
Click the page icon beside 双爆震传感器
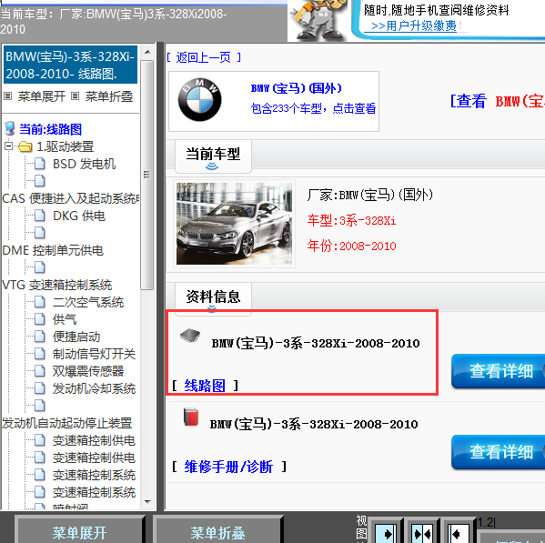pyautogui.click(x=40, y=371)
